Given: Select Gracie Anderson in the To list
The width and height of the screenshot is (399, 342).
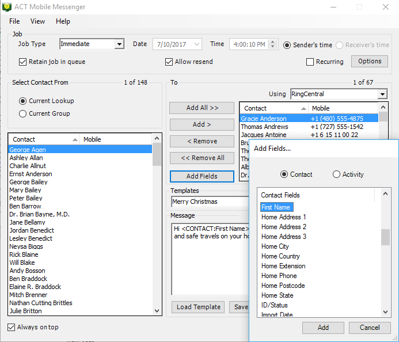Looking at the screenshot, I should click(309, 119).
